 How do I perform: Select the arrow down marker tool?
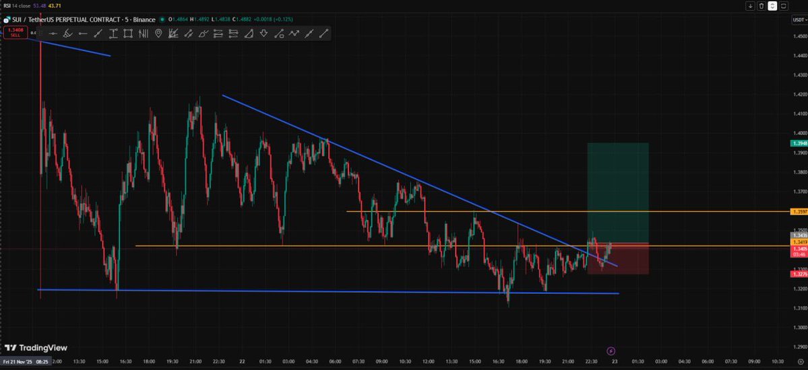tap(264, 34)
